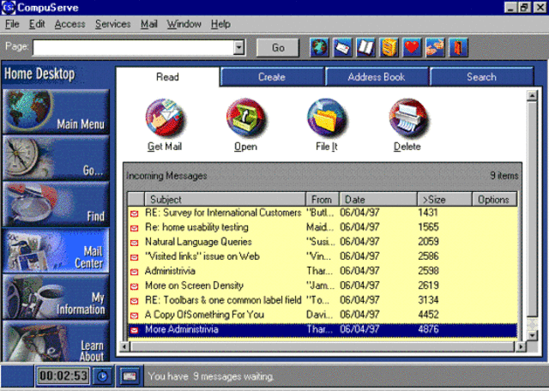The height and width of the screenshot is (391, 549).
Task: Open the Access menu
Action: [x=70, y=24]
